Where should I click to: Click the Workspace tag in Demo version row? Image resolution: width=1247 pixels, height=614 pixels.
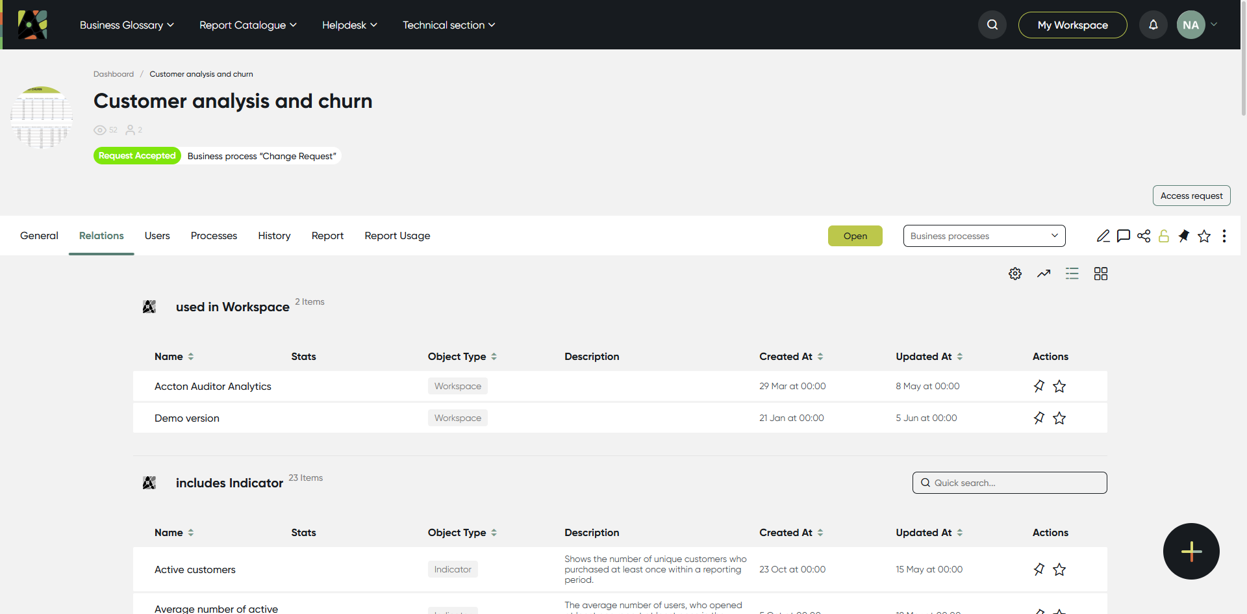458,418
